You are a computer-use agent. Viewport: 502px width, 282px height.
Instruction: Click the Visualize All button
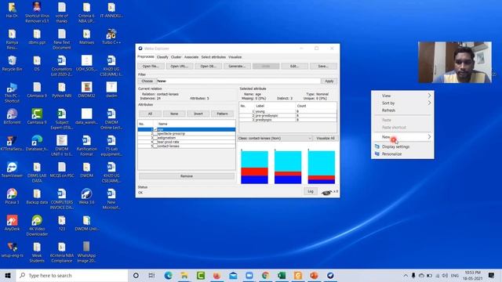point(326,139)
